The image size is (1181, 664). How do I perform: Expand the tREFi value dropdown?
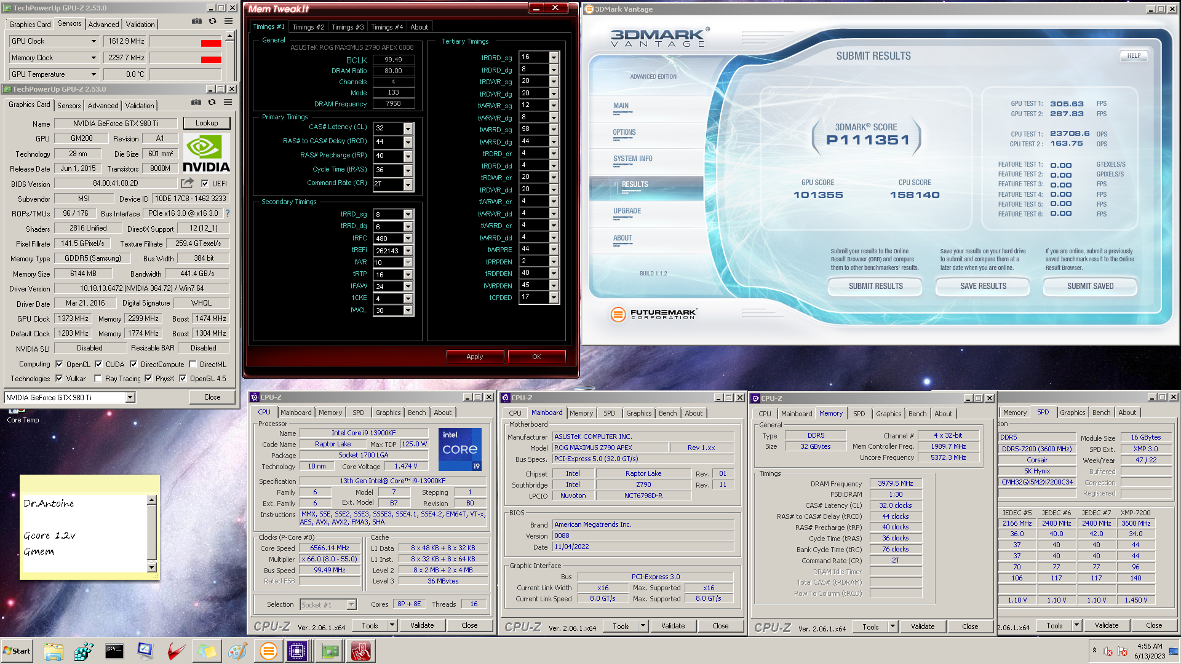click(x=408, y=251)
